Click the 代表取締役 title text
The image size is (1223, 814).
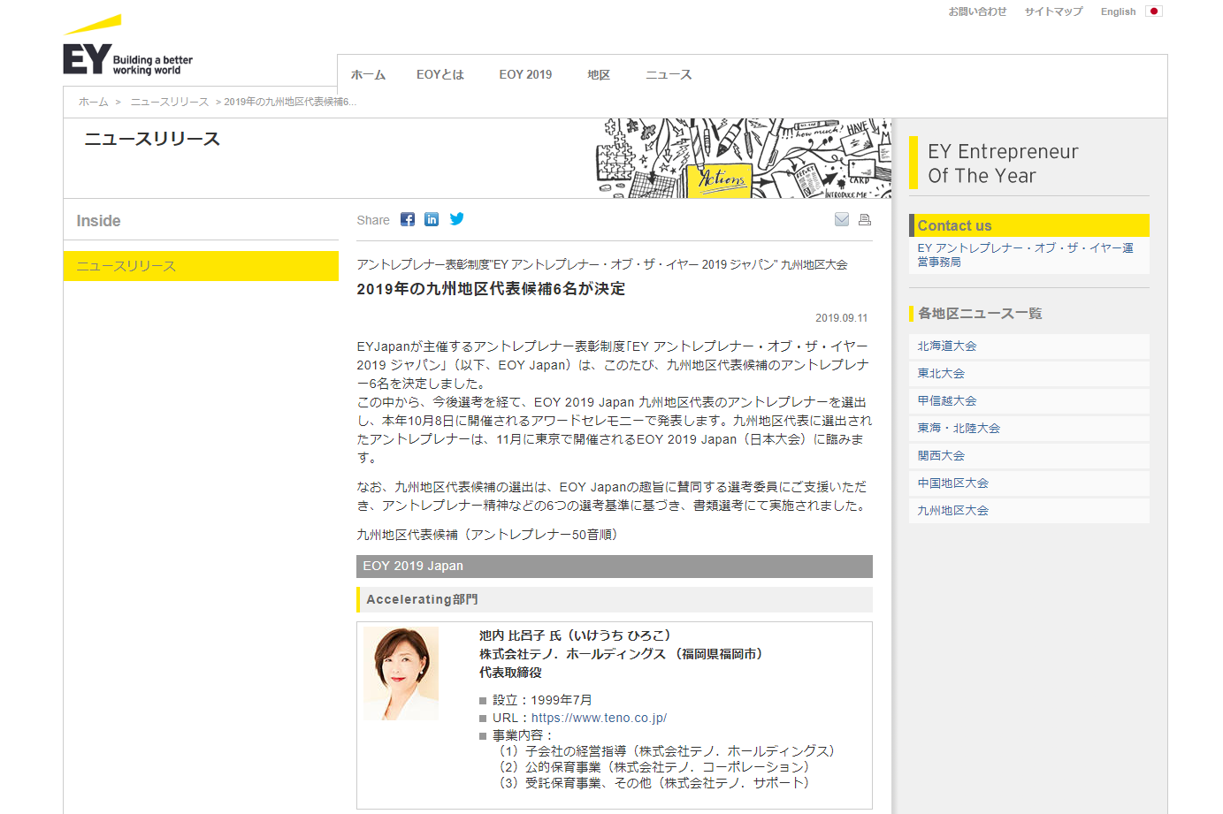(510, 673)
